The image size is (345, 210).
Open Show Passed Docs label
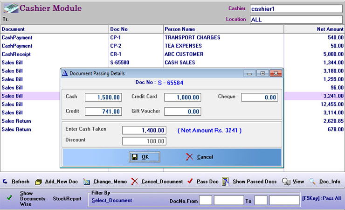255,182
